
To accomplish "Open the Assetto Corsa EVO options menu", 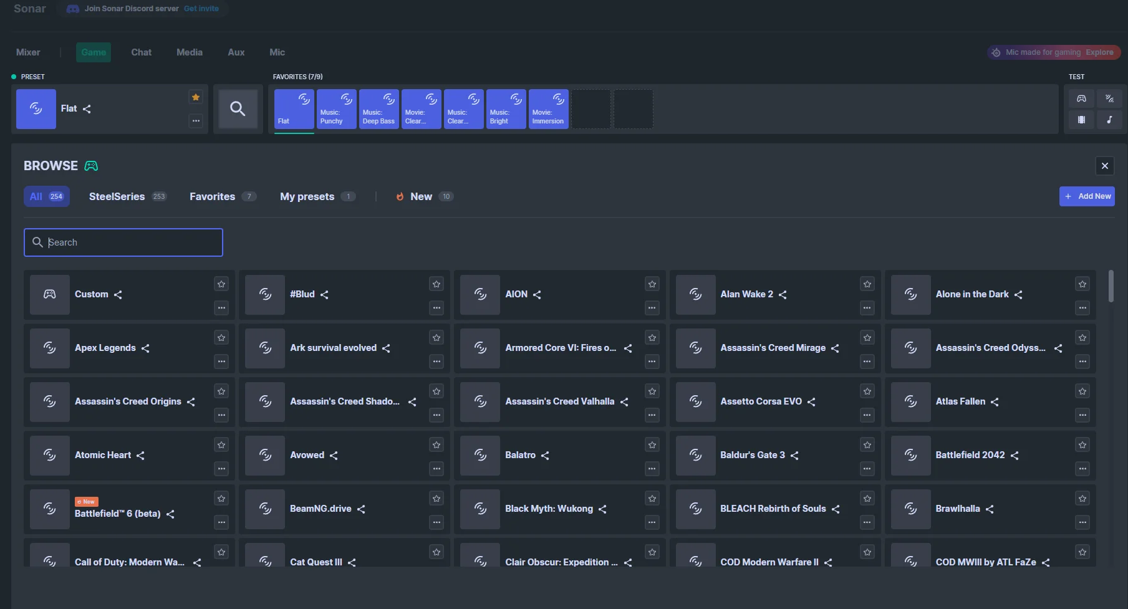I will coord(867,415).
